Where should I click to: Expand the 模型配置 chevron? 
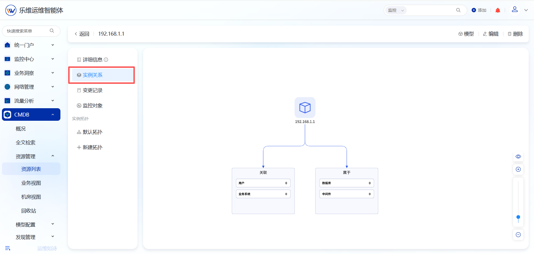coord(53,224)
